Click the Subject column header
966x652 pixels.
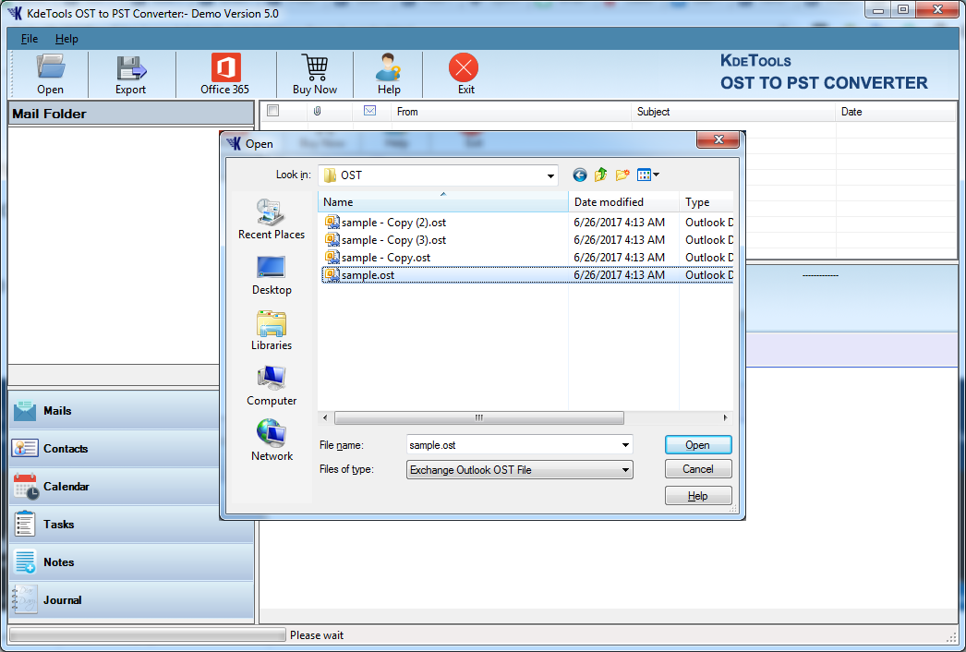pos(733,112)
